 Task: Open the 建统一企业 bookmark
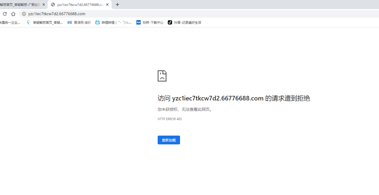[x=10, y=23]
